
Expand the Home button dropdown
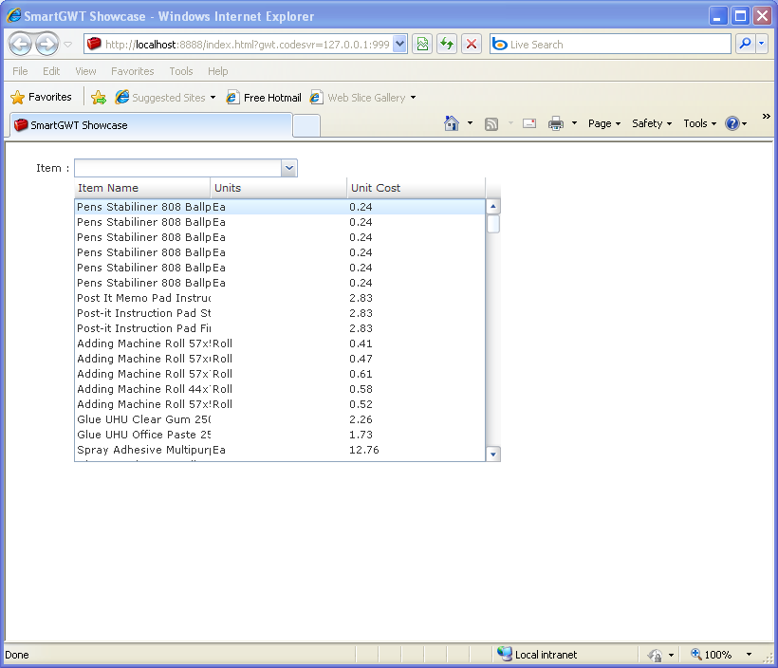tap(470, 123)
